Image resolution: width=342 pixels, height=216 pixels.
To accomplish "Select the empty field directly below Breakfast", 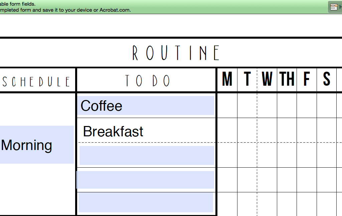I will click(x=147, y=155).
